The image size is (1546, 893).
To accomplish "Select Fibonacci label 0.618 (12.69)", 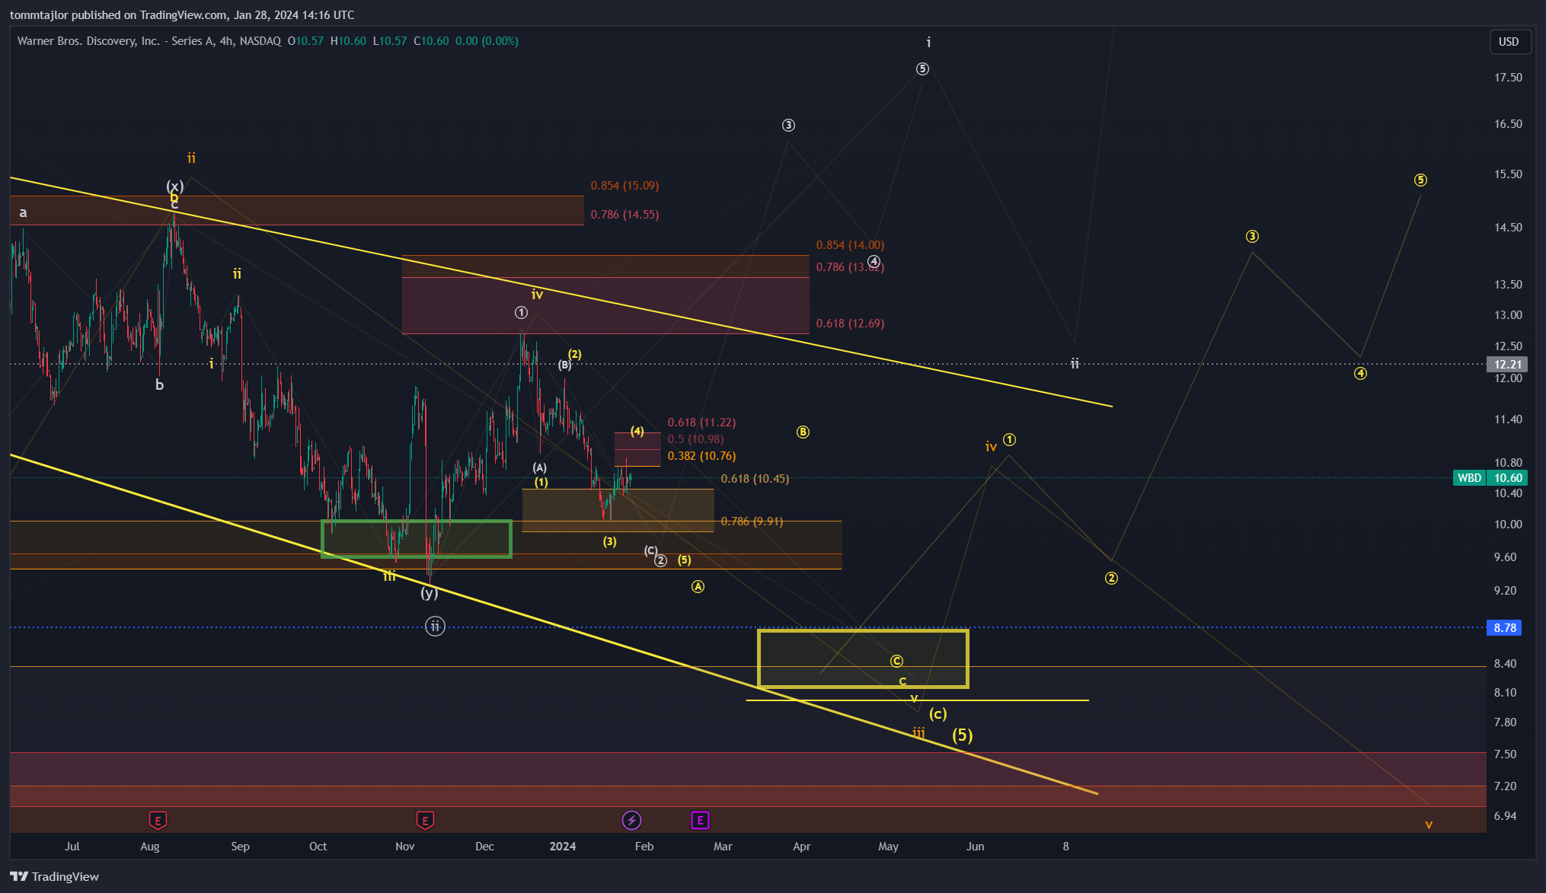I will [x=850, y=324].
